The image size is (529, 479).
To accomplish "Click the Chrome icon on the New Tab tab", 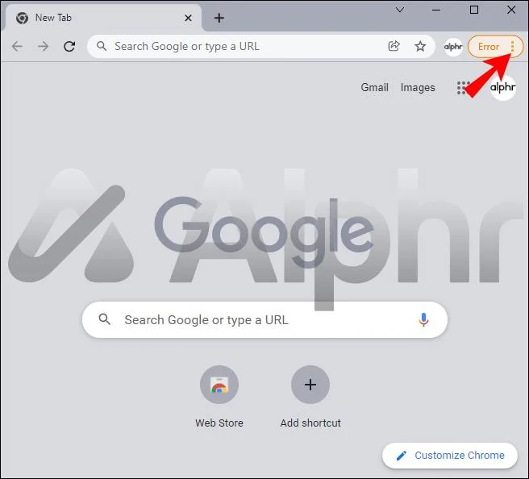I will pos(23,18).
